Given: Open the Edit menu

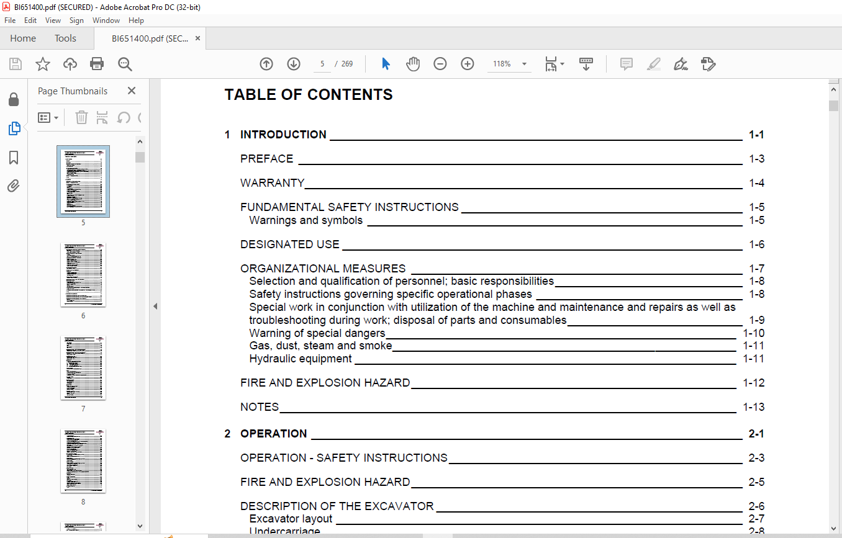Looking at the screenshot, I should tap(30, 20).
